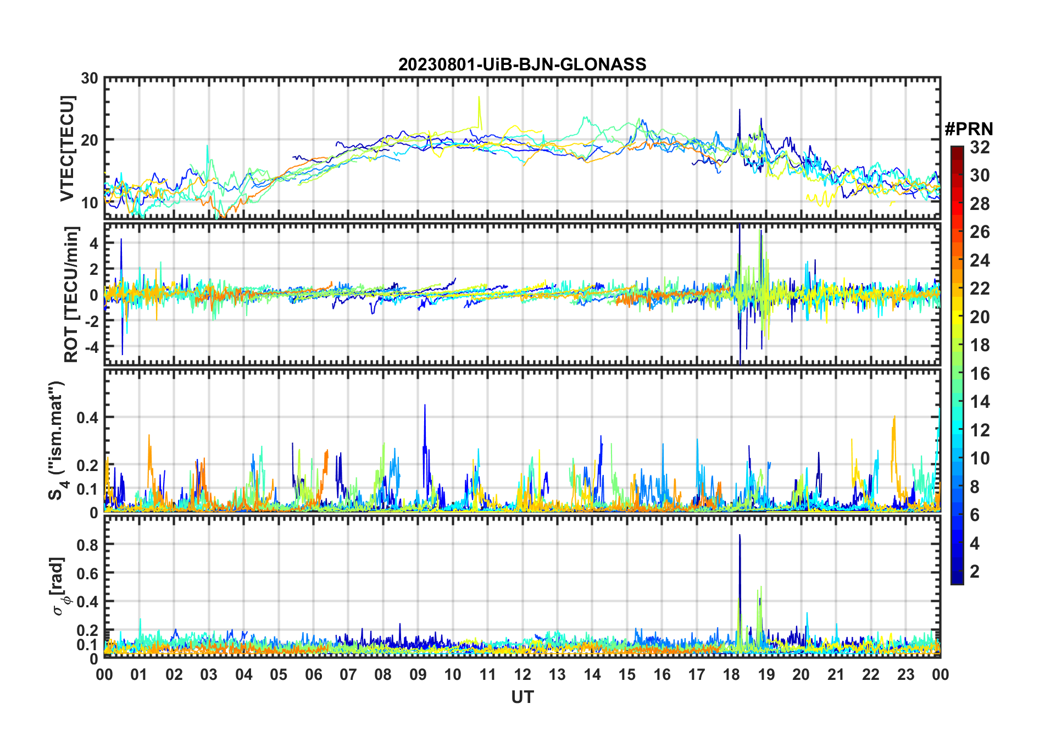Screen dimensions: 1045x731
Task: Click the UT x-axis label
Action: point(522,697)
